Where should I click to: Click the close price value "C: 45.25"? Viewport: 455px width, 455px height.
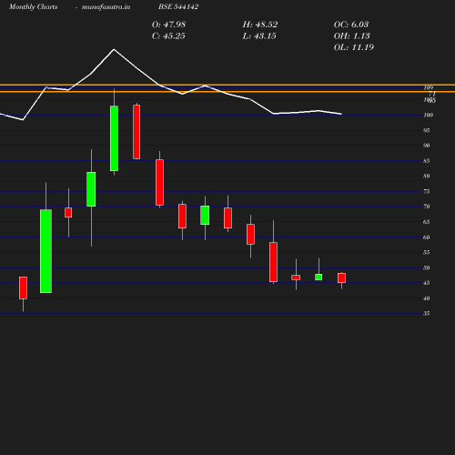coord(168,35)
